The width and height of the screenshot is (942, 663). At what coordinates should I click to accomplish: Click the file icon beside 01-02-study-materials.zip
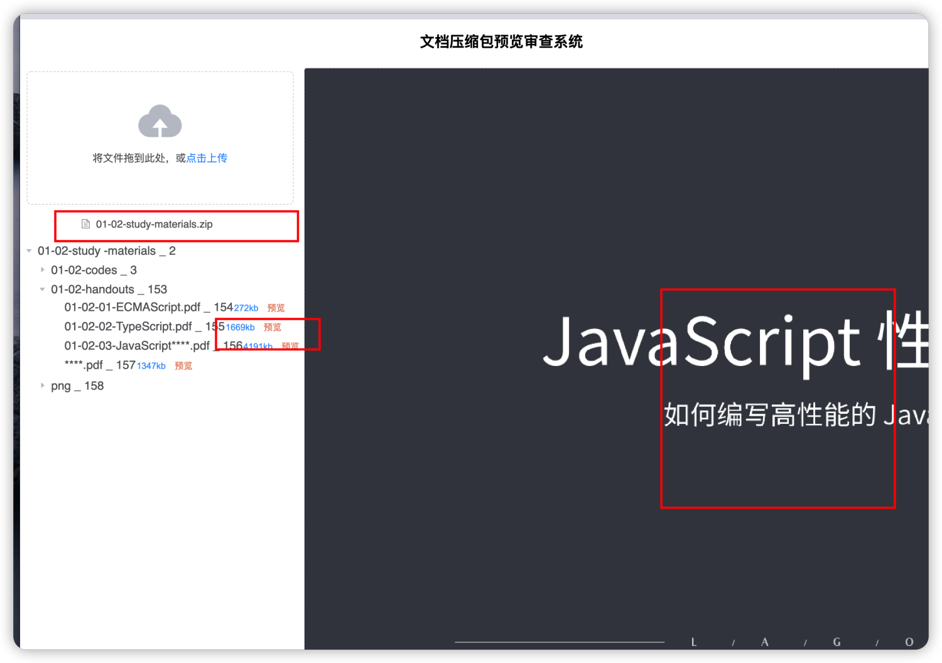pos(86,224)
